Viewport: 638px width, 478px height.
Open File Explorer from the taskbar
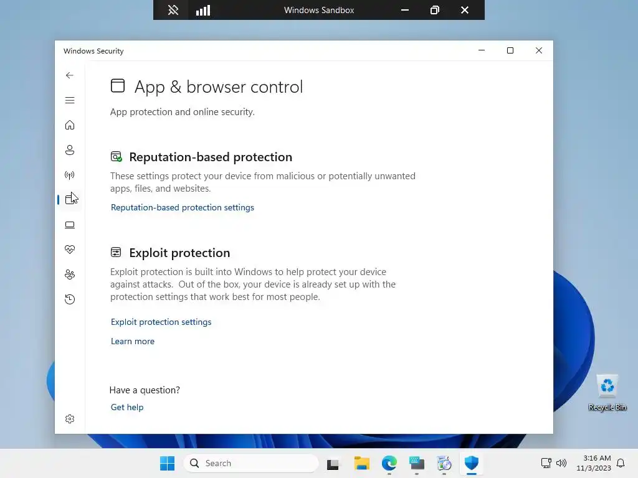(361, 463)
